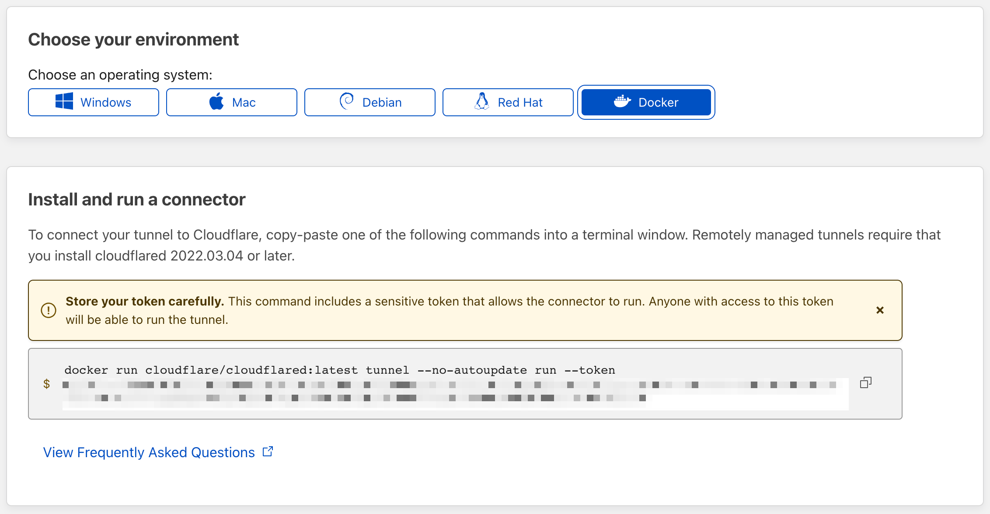Open View Frequently Asked Questions
Viewport: 990px width, 514px height.
(x=149, y=452)
